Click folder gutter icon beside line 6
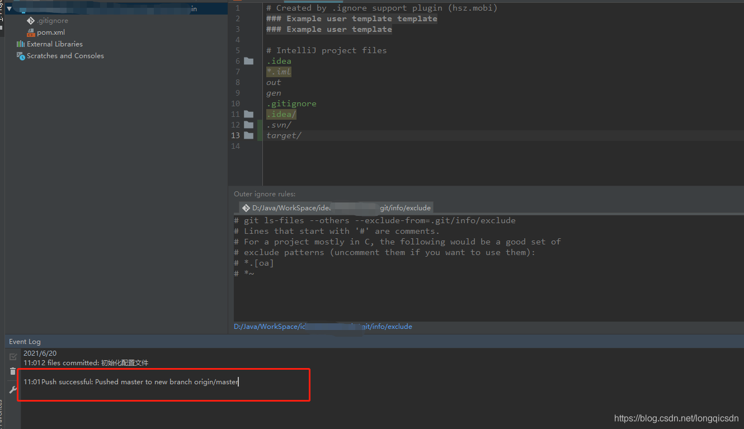Viewport: 744px width, 429px height. (249, 61)
